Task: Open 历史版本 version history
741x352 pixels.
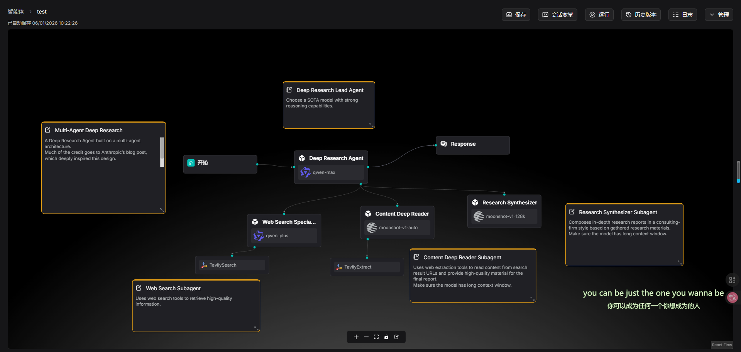Action: (x=641, y=15)
